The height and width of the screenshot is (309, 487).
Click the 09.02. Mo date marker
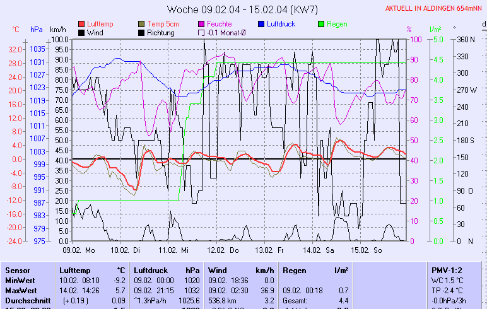tap(79, 250)
